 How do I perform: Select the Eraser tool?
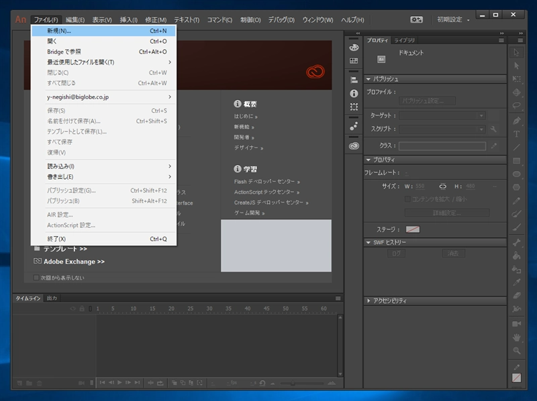(516, 295)
